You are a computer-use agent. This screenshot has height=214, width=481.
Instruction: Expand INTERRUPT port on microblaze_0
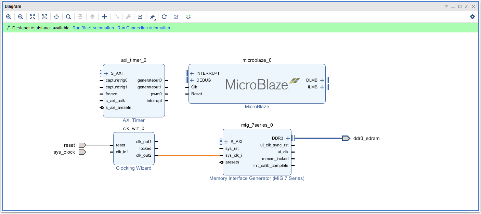tap(192, 73)
